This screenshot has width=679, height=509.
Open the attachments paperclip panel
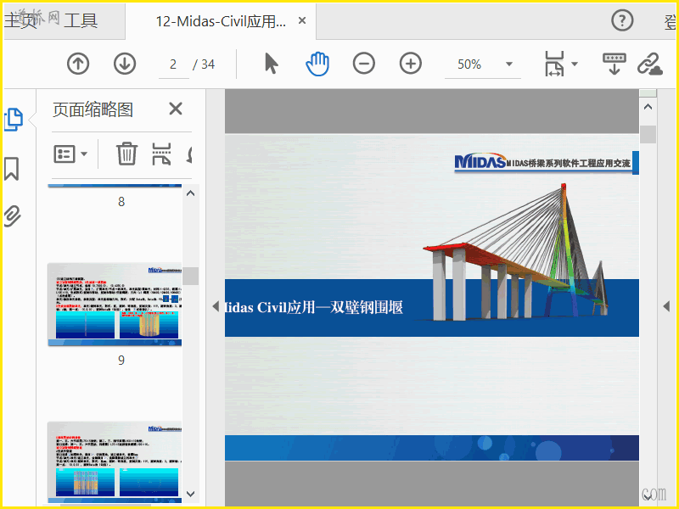(x=12, y=215)
